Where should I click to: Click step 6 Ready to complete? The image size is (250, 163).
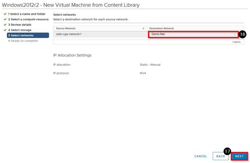23,41
